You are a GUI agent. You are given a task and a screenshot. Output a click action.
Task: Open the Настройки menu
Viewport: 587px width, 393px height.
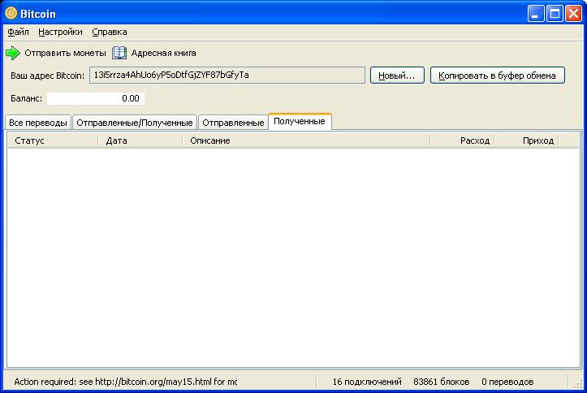[60, 32]
